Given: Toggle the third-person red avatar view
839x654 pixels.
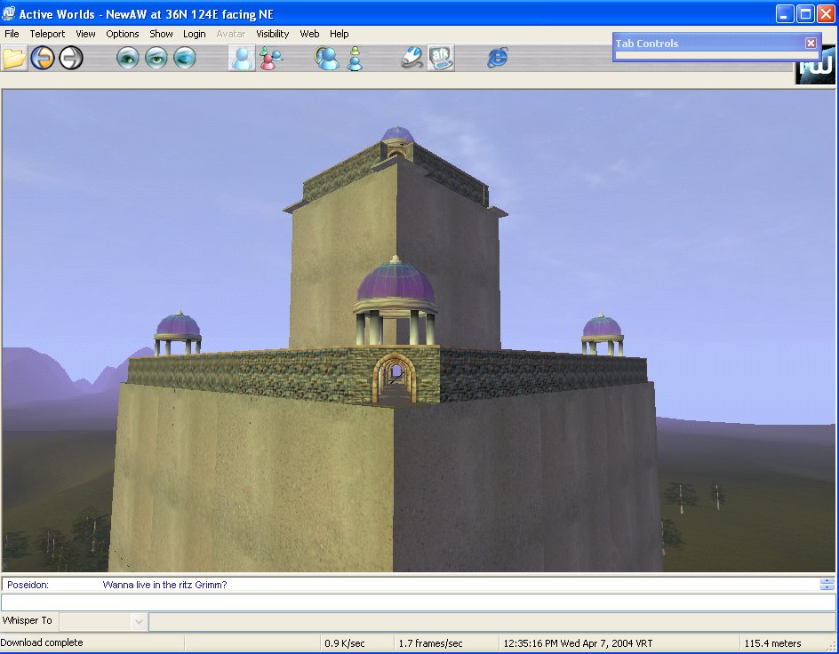Looking at the screenshot, I should coord(270,59).
